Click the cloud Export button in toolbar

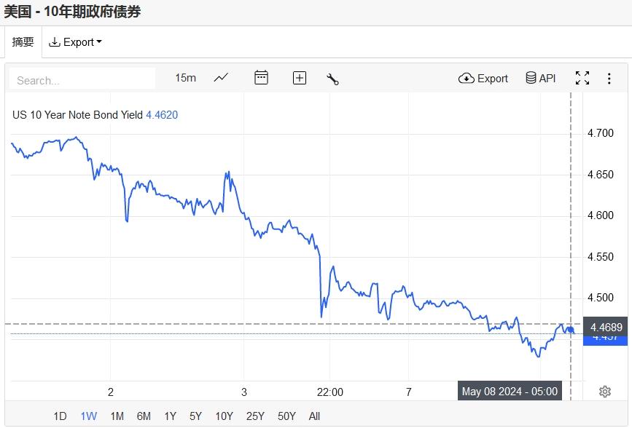pos(483,79)
